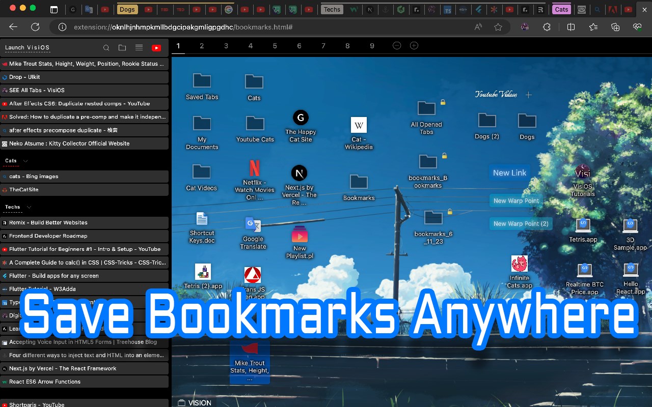652x407 pixels.
Task: Switch to desktop 7
Action: coord(323,46)
